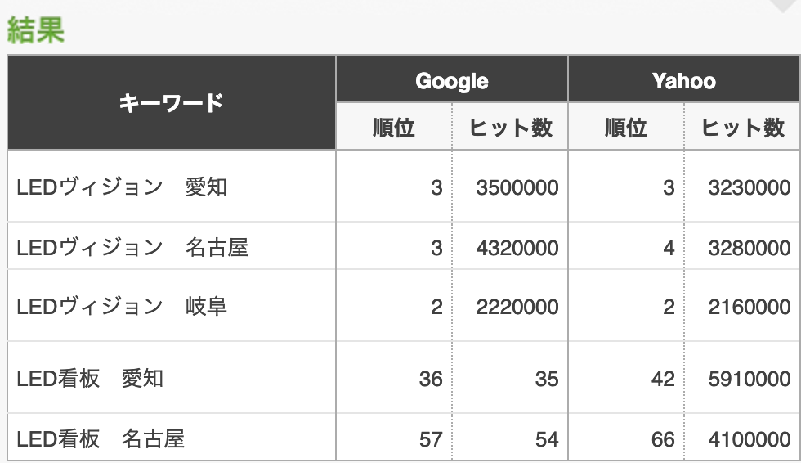Select keyword LEDヴィジョン 名古屋
Screen dimensions: 801x463
132,247
